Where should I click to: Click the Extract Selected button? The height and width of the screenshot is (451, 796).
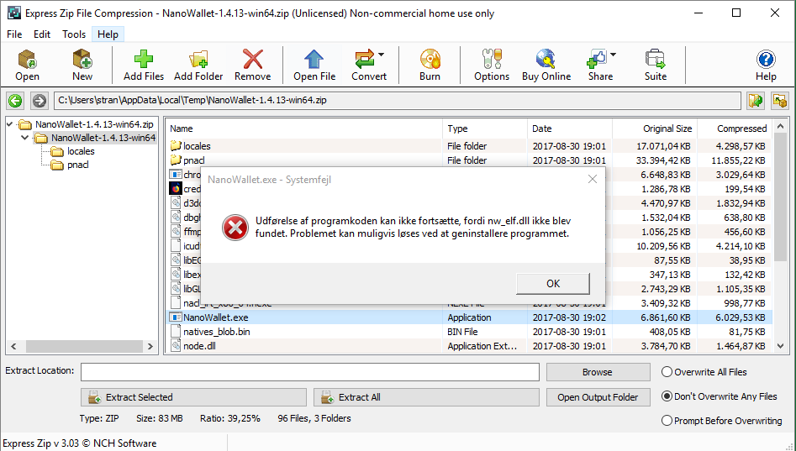click(x=193, y=397)
